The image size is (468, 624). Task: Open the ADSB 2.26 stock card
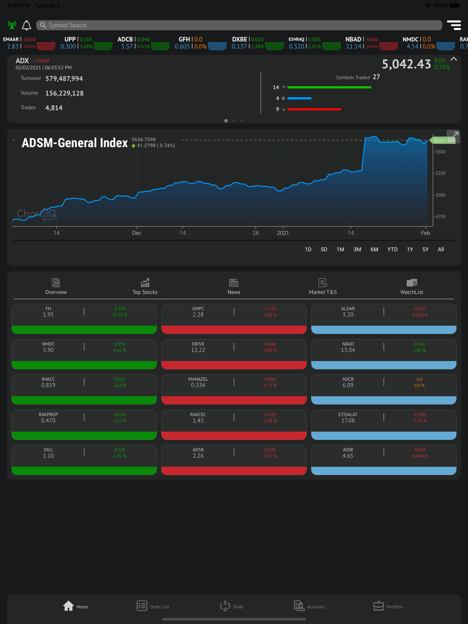(x=234, y=460)
